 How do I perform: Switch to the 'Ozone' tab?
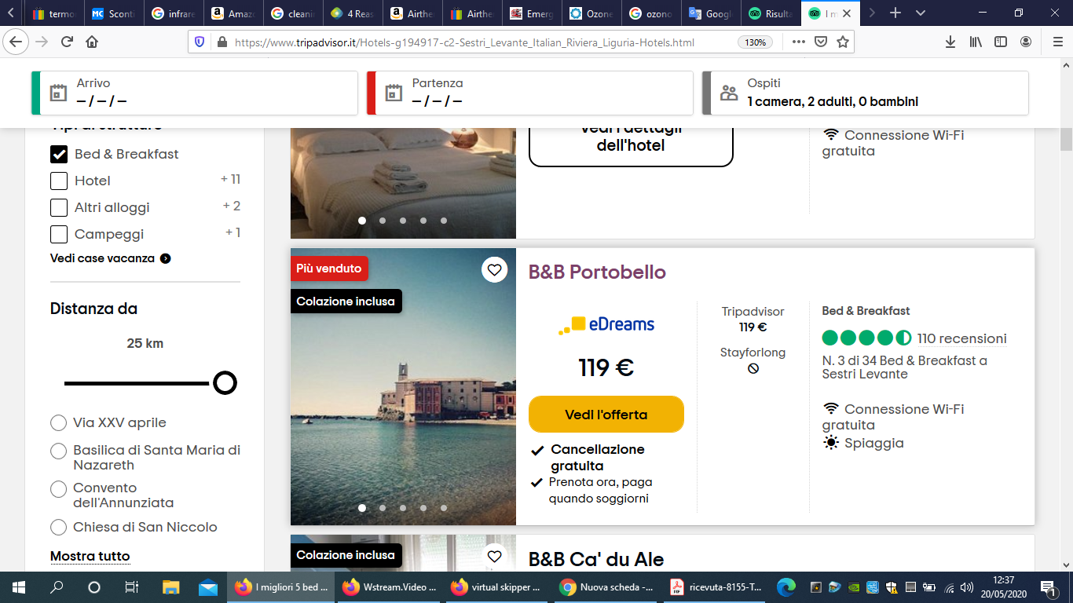click(x=592, y=13)
